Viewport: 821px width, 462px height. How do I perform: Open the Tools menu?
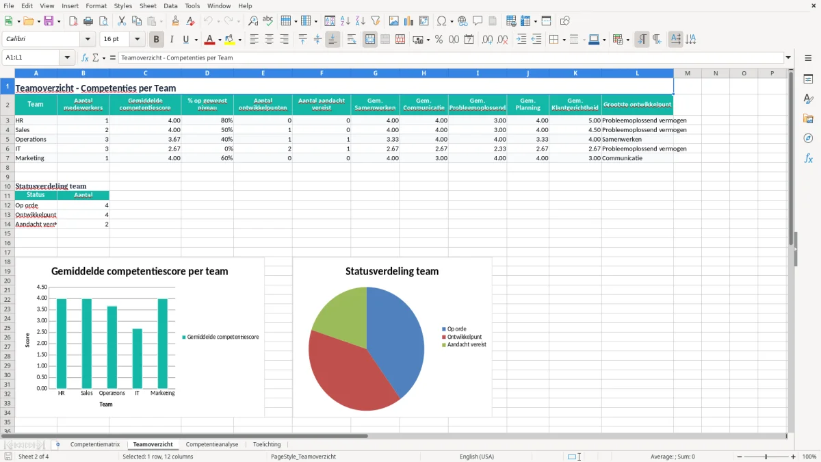click(x=192, y=5)
